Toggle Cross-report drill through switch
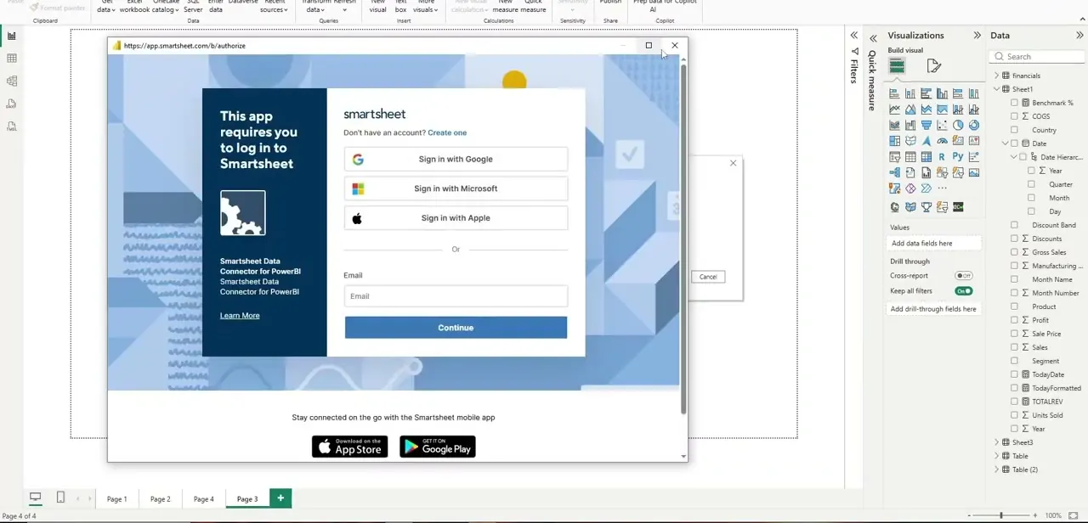This screenshot has height=523, width=1088. click(964, 276)
